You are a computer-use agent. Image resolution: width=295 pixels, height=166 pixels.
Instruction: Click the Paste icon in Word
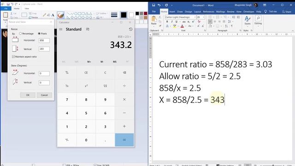[x=153, y=19]
